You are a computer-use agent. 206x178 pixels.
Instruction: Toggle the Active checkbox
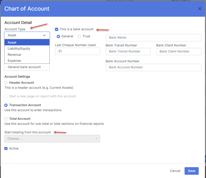[6, 149]
